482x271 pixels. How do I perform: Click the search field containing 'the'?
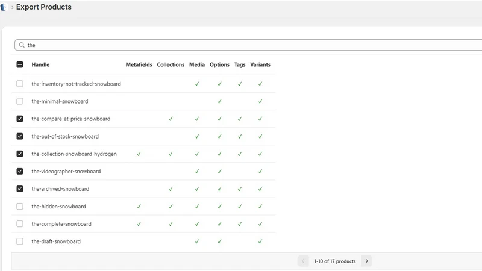click(x=248, y=45)
